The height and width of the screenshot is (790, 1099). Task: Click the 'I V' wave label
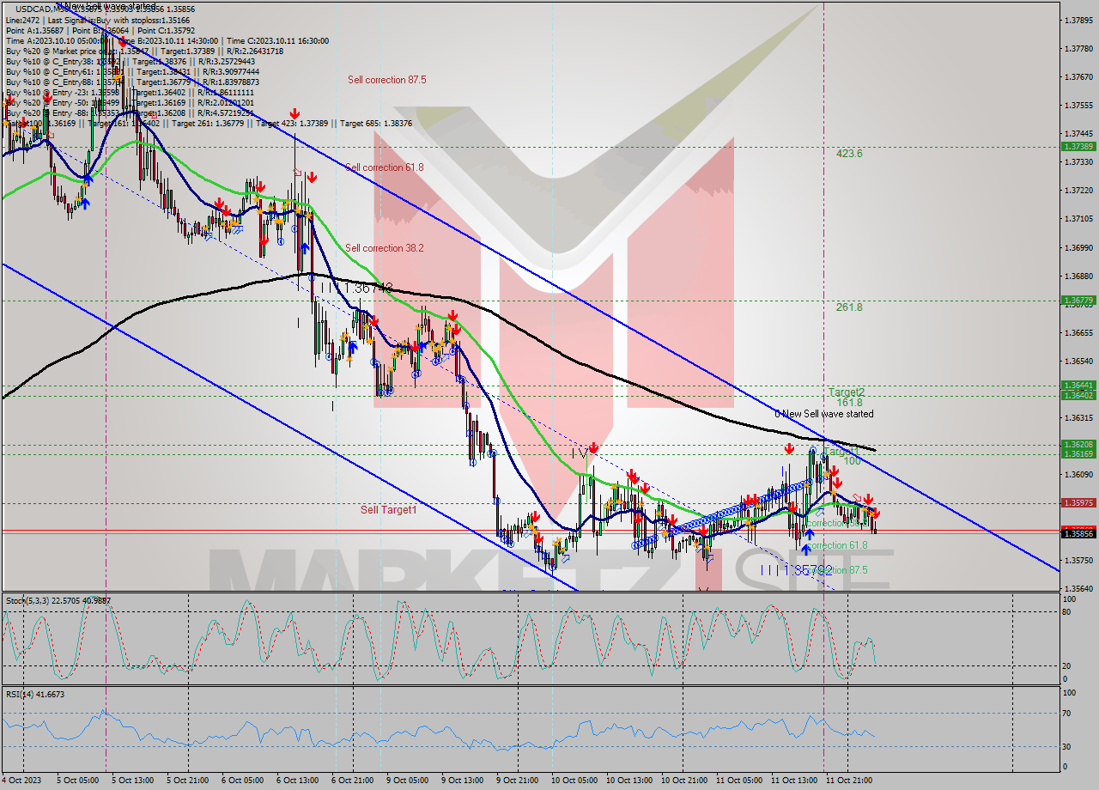(x=580, y=452)
